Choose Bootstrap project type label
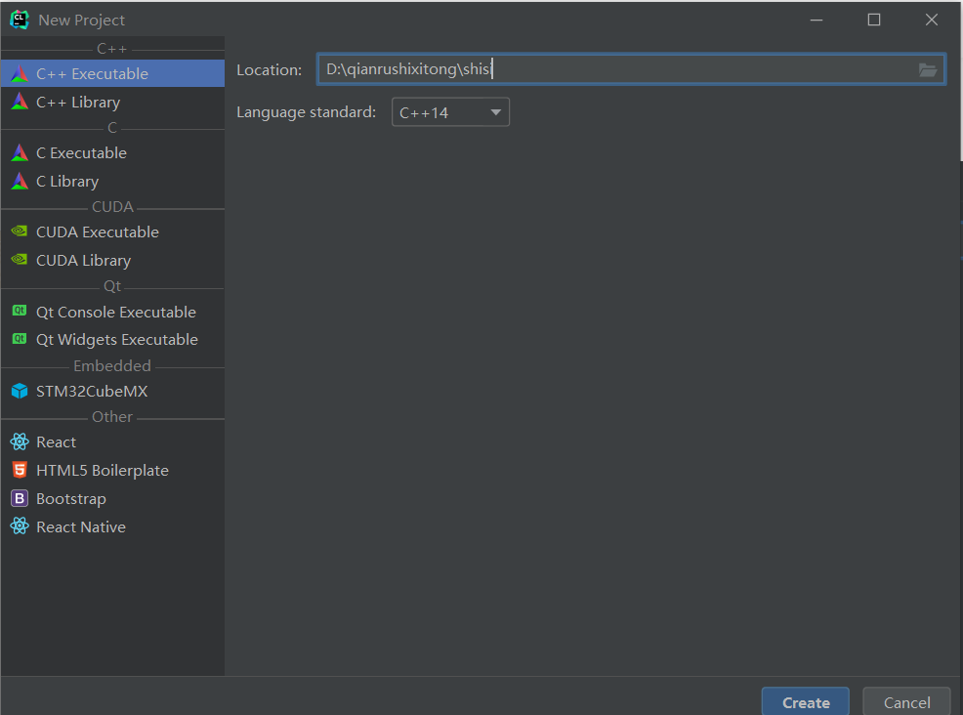This screenshot has width=963, height=715. (70, 499)
